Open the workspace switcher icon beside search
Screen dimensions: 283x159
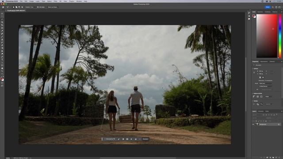[x=279, y=7]
